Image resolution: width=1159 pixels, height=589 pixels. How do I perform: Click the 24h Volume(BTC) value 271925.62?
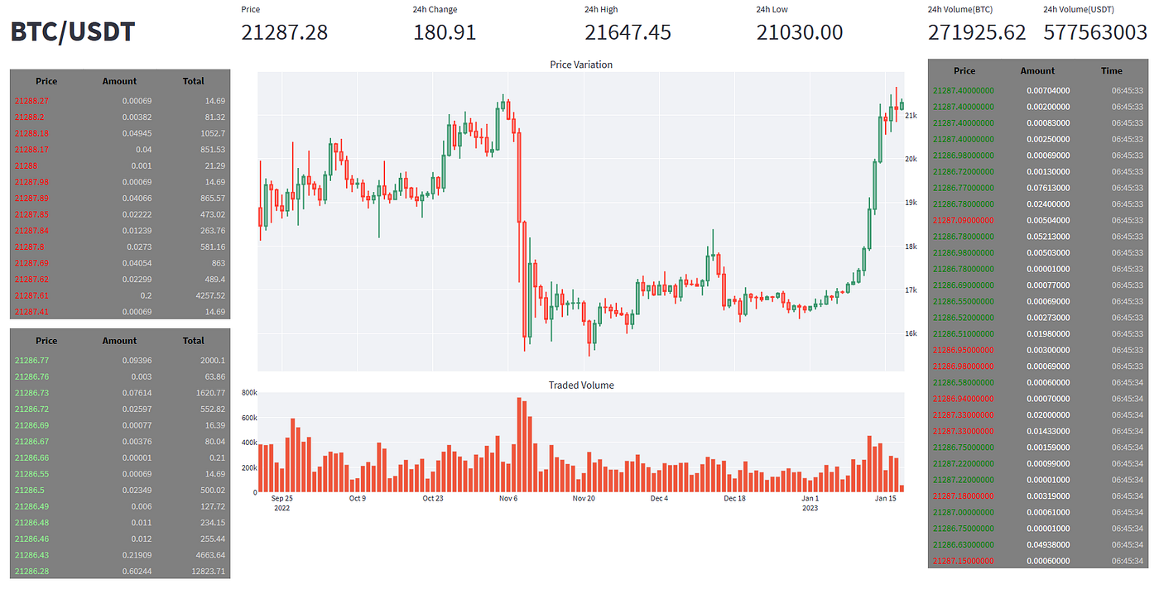(977, 32)
